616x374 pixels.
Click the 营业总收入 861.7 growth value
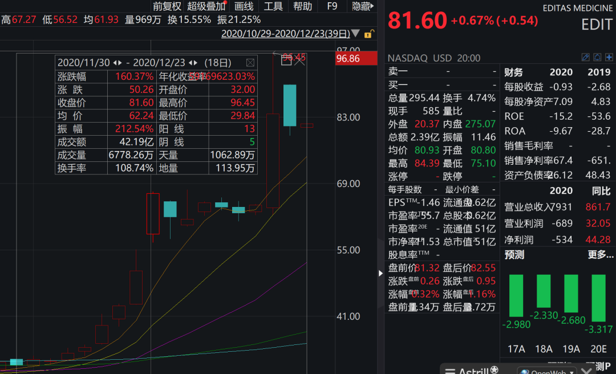(x=598, y=206)
